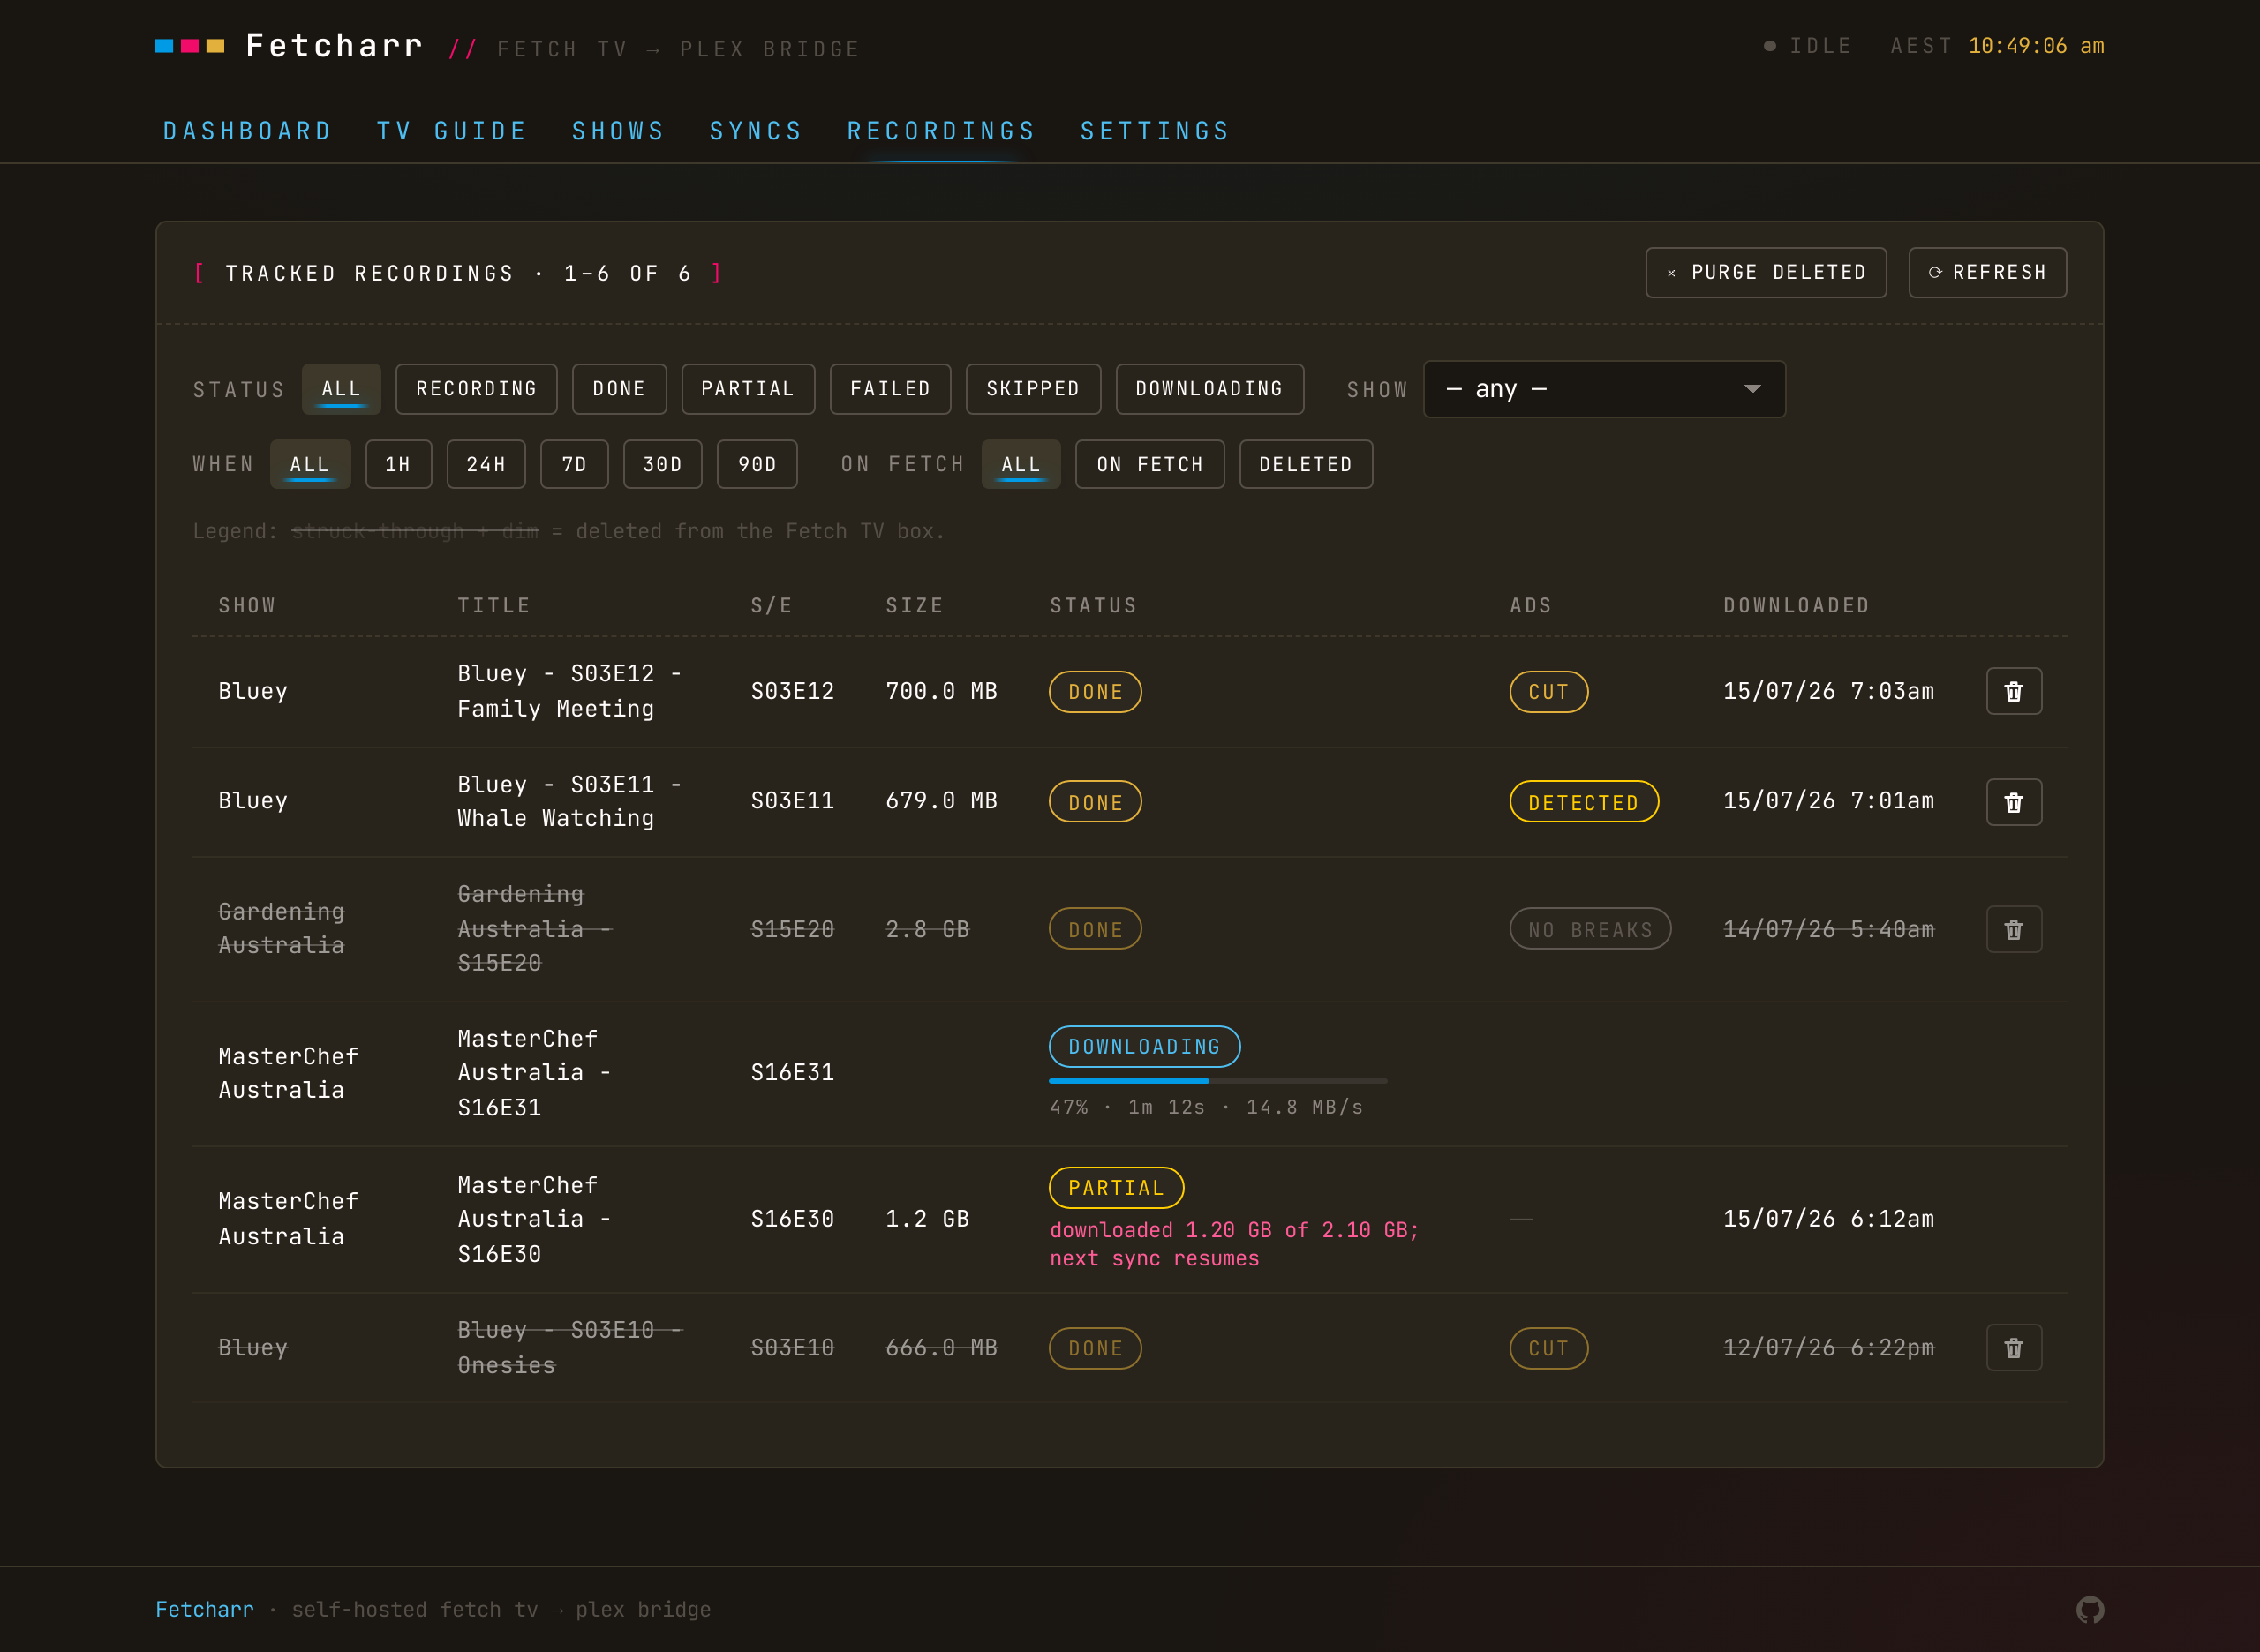This screenshot has height=1652, width=2260.
Task: Click the SIZE column header
Action: coord(915,605)
